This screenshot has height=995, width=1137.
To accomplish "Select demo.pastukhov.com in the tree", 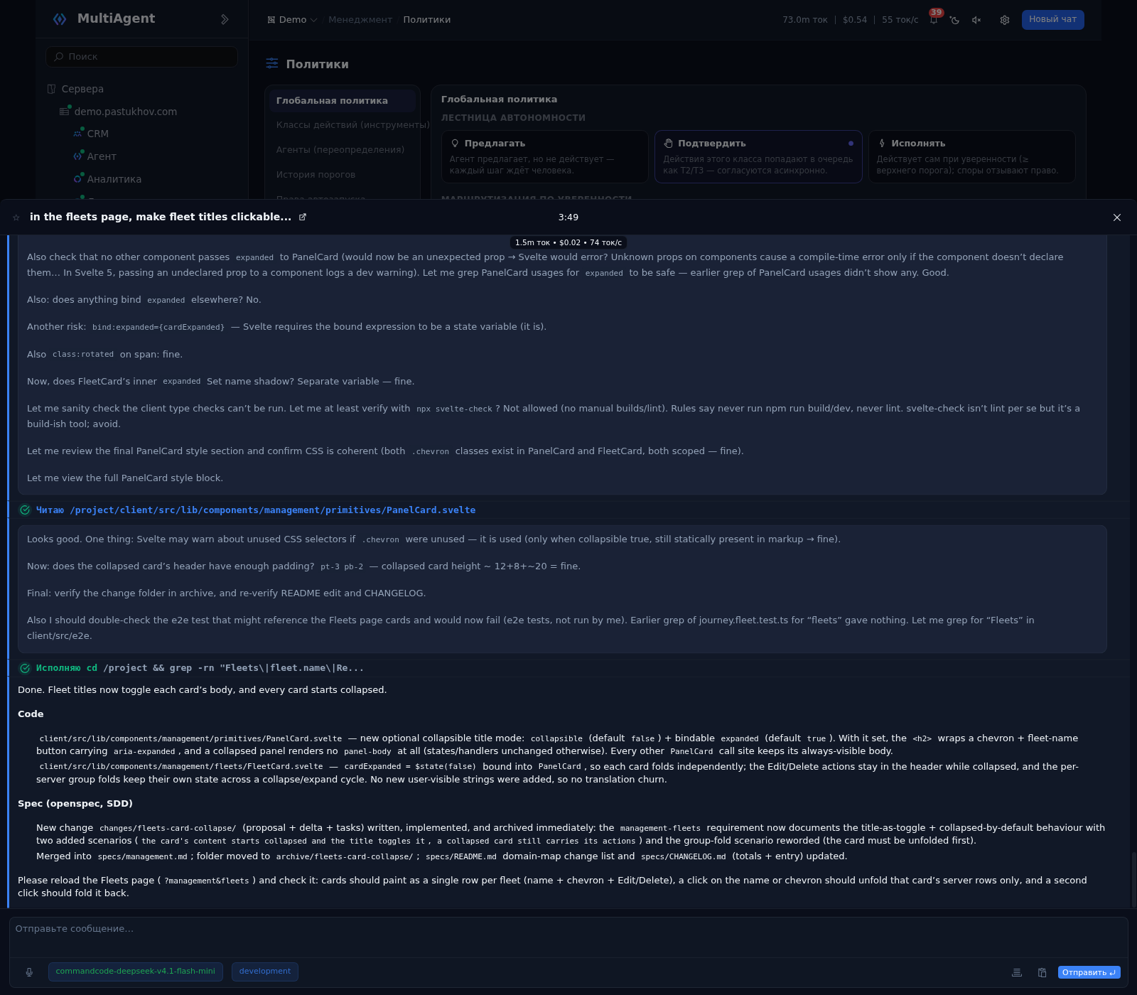I will 126,112.
